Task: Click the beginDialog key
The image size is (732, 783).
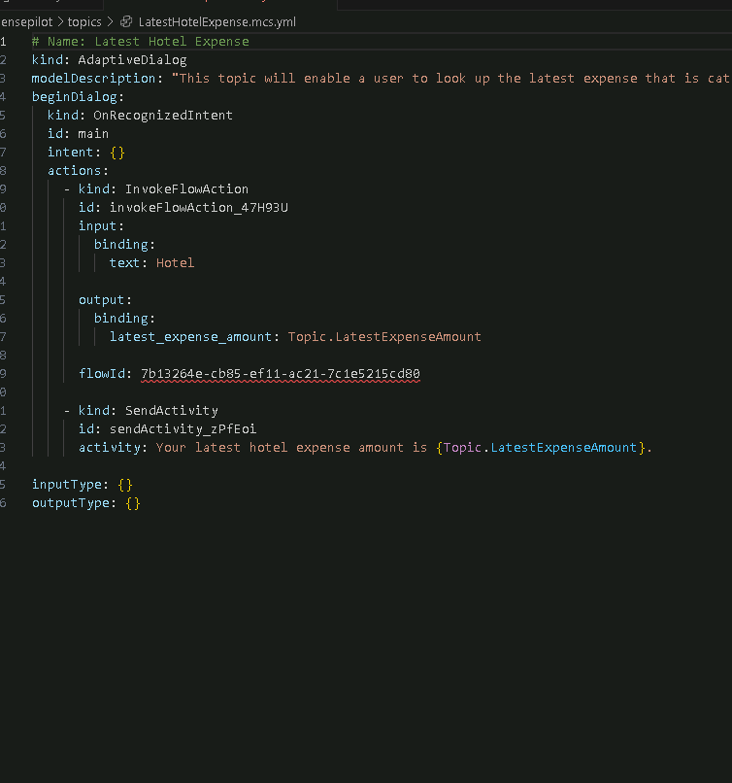Action: [77, 97]
